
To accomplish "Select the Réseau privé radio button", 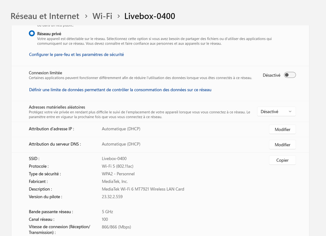I will tap(32, 33).
